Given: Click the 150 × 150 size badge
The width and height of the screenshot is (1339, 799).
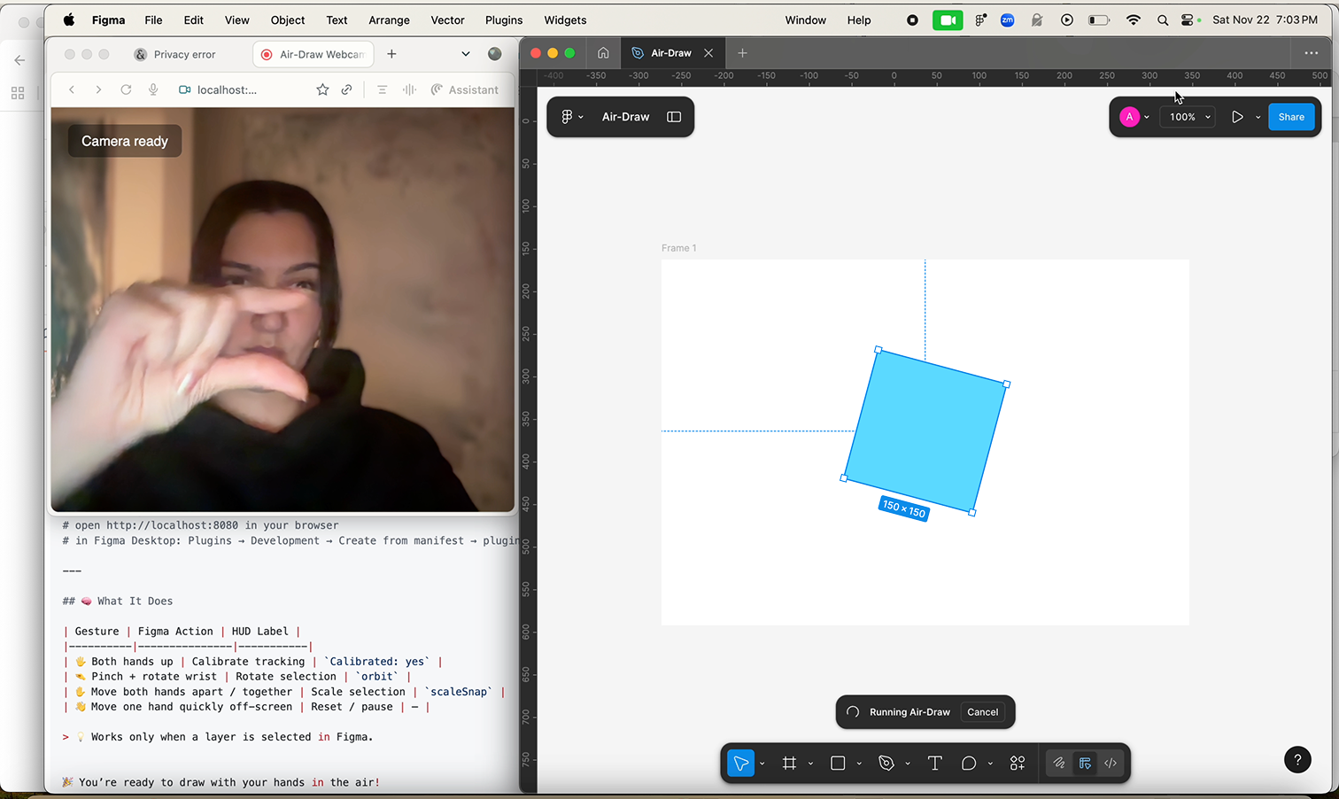Looking at the screenshot, I should click(903, 508).
